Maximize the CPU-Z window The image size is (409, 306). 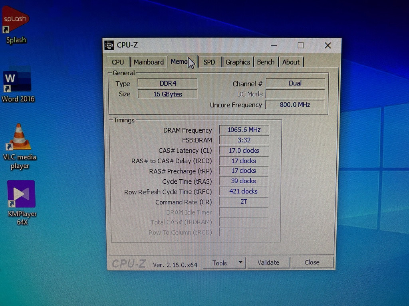pos(300,45)
